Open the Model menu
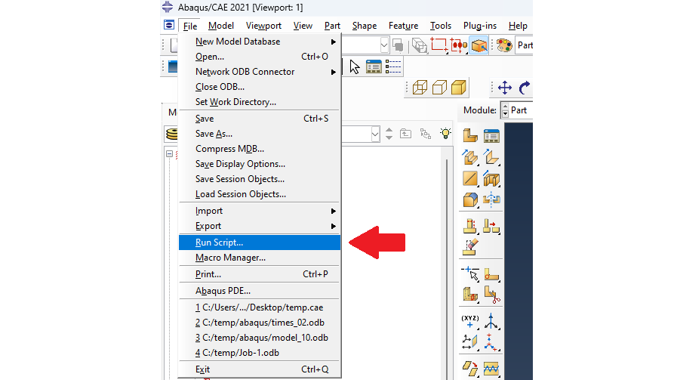674x380 pixels. 220,26
